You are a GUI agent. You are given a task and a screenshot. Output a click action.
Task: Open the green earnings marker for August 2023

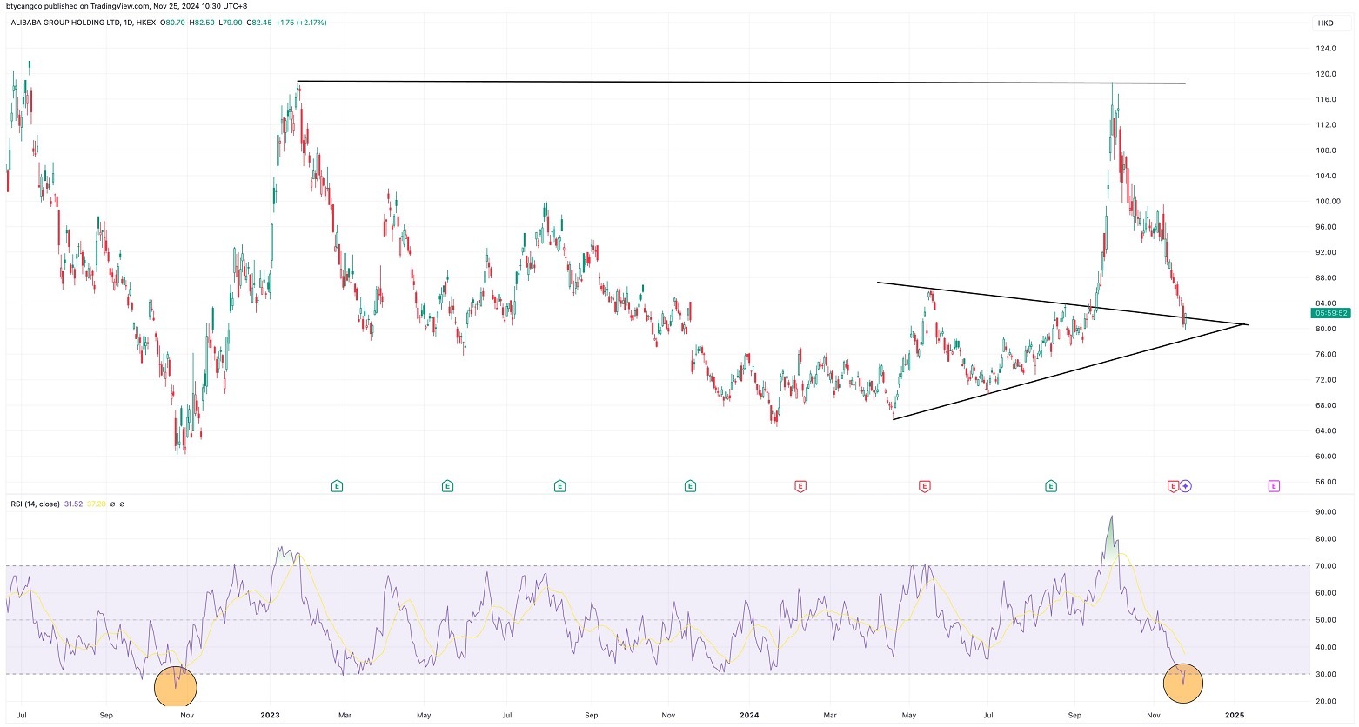click(x=559, y=486)
